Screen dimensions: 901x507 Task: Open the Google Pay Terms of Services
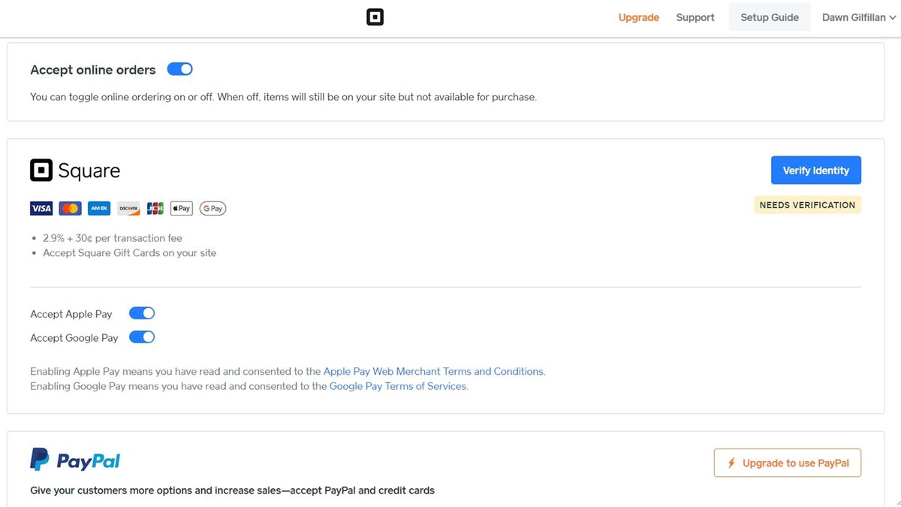pos(399,385)
